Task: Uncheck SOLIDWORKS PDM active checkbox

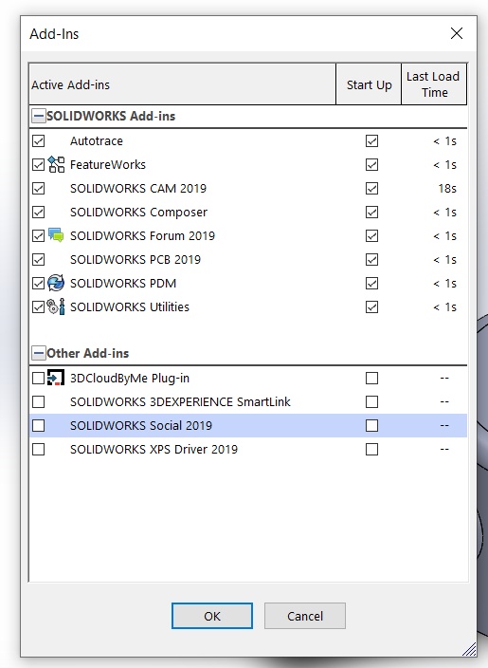Action: [x=38, y=284]
